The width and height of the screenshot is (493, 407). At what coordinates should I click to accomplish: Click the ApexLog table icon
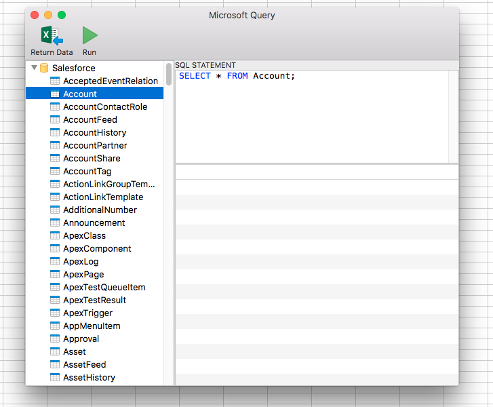[55, 261]
